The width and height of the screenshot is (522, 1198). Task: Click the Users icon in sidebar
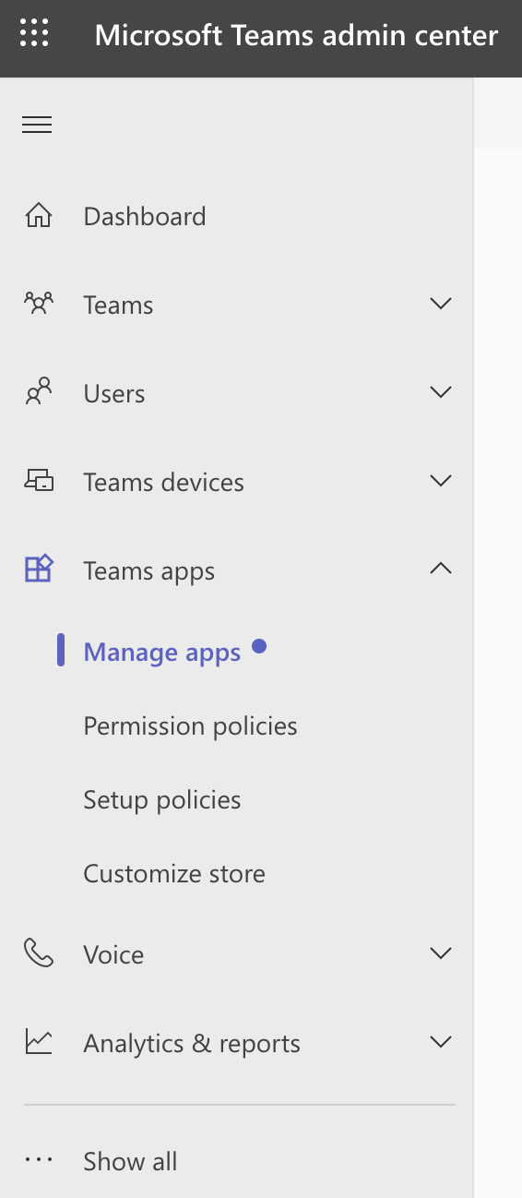point(39,393)
